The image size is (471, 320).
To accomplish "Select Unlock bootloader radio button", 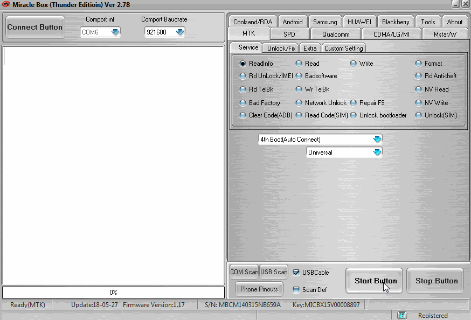I will click(x=354, y=115).
